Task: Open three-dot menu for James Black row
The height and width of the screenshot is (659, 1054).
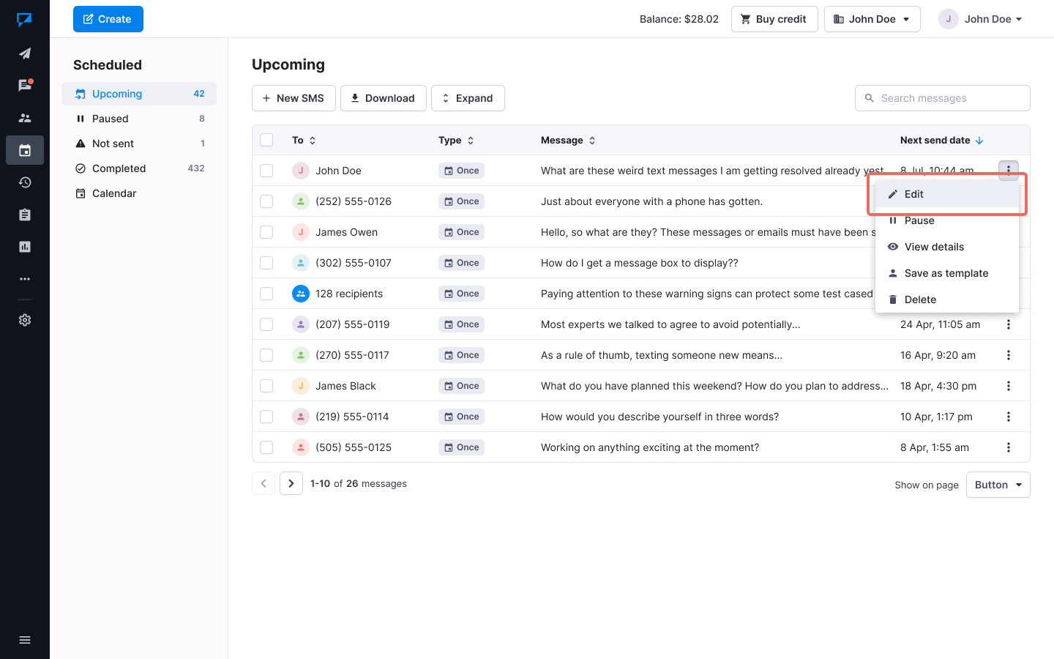Action: [1008, 386]
